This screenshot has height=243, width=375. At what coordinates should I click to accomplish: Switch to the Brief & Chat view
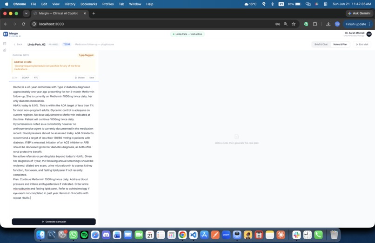(321, 45)
